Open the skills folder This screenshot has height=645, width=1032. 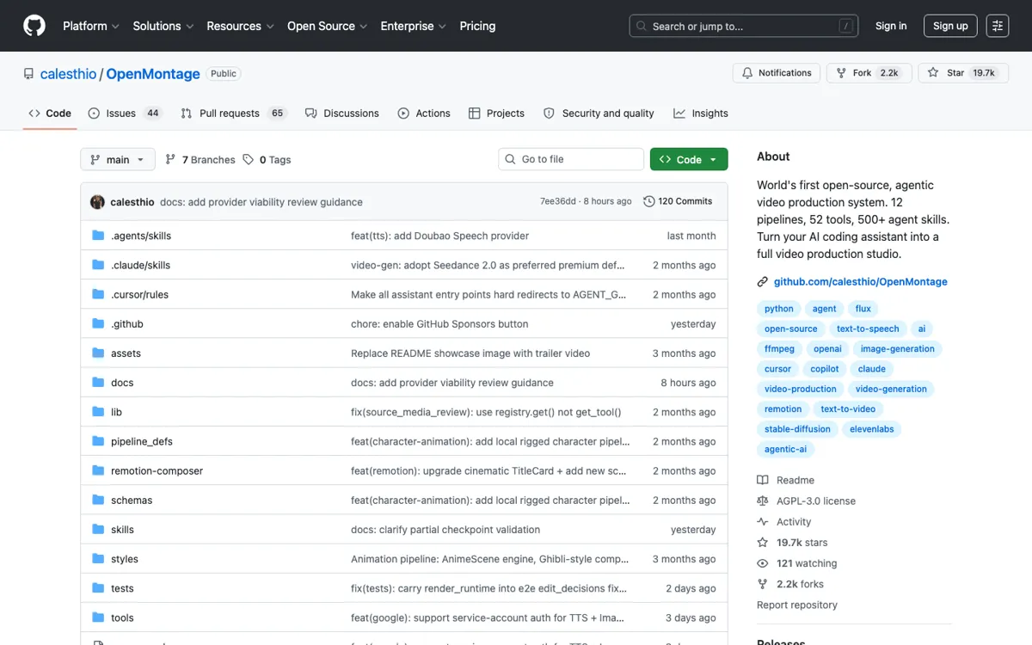click(x=122, y=530)
